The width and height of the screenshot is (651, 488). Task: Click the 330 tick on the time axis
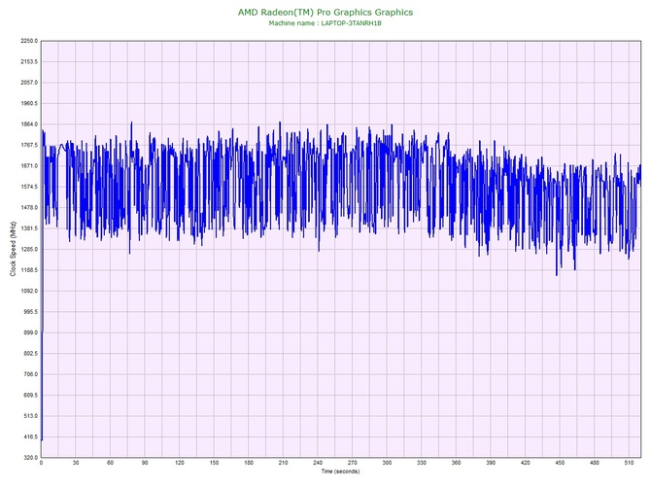pos(422,463)
